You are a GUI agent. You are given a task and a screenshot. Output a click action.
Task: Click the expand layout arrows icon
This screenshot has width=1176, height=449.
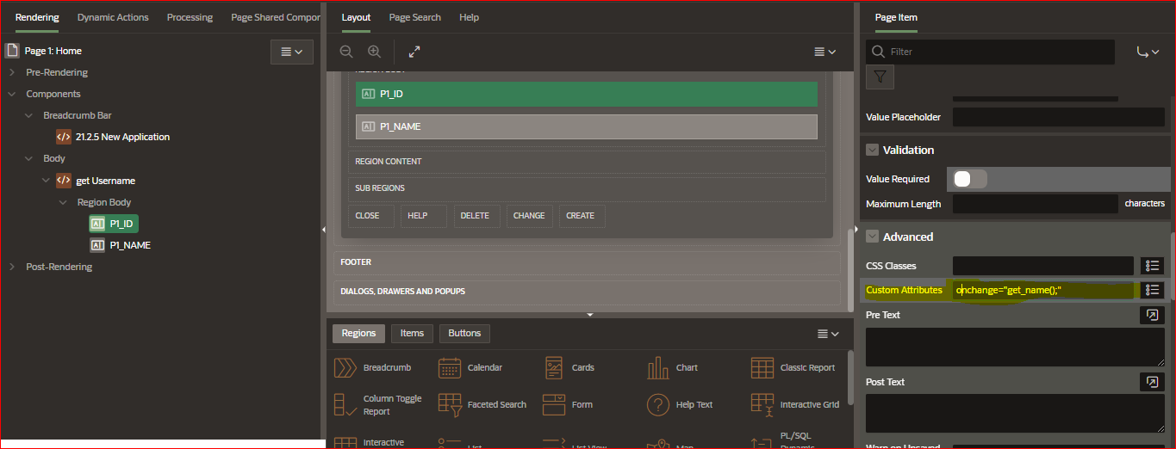pos(414,52)
